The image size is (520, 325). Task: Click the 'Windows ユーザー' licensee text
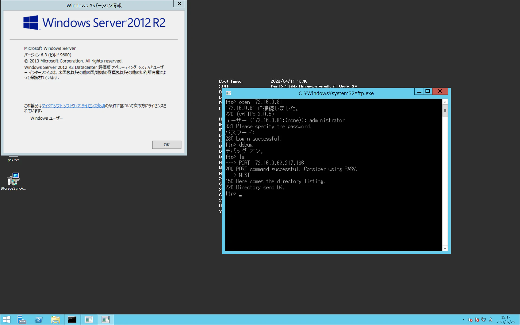pyautogui.click(x=46, y=118)
